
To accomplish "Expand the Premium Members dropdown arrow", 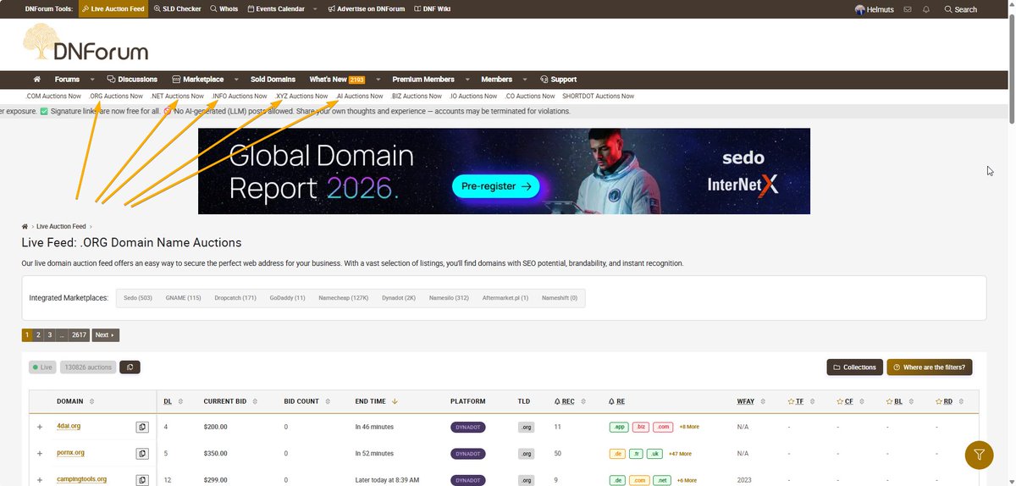I will (x=467, y=79).
